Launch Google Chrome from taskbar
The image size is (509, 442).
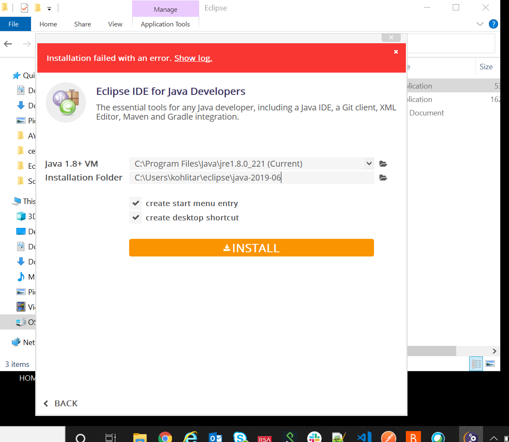[x=165, y=438]
